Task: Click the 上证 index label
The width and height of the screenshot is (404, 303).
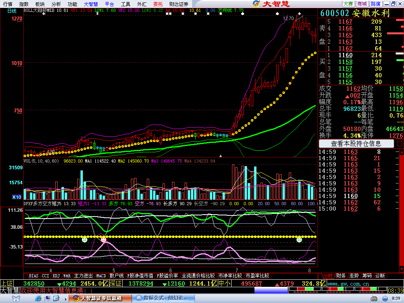Action: (7, 284)
